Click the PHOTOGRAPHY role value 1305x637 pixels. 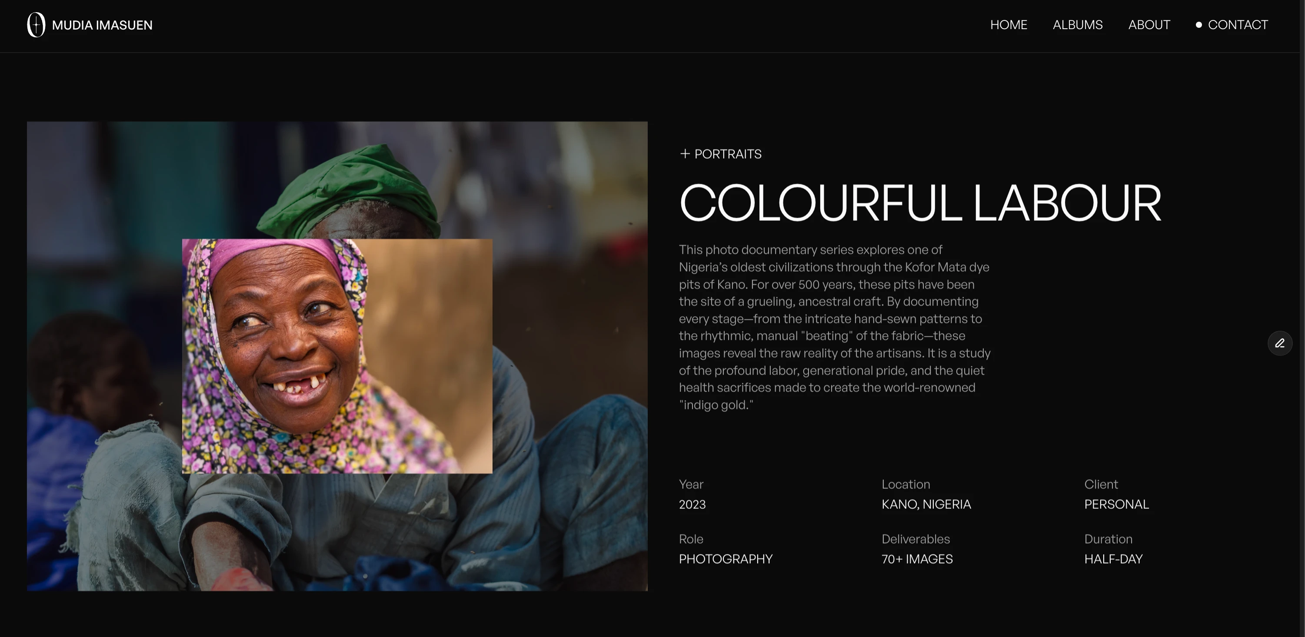click(726, 559)
